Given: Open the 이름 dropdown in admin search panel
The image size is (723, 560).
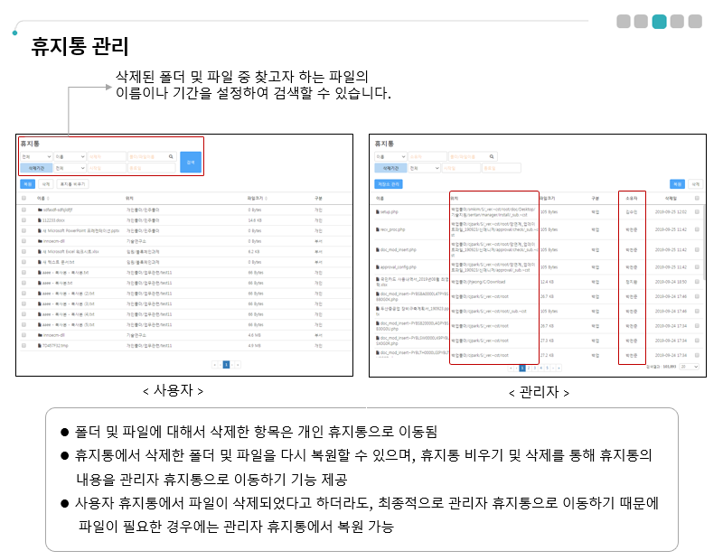Looking at the screenshot, I should click(x=390, y=156).
